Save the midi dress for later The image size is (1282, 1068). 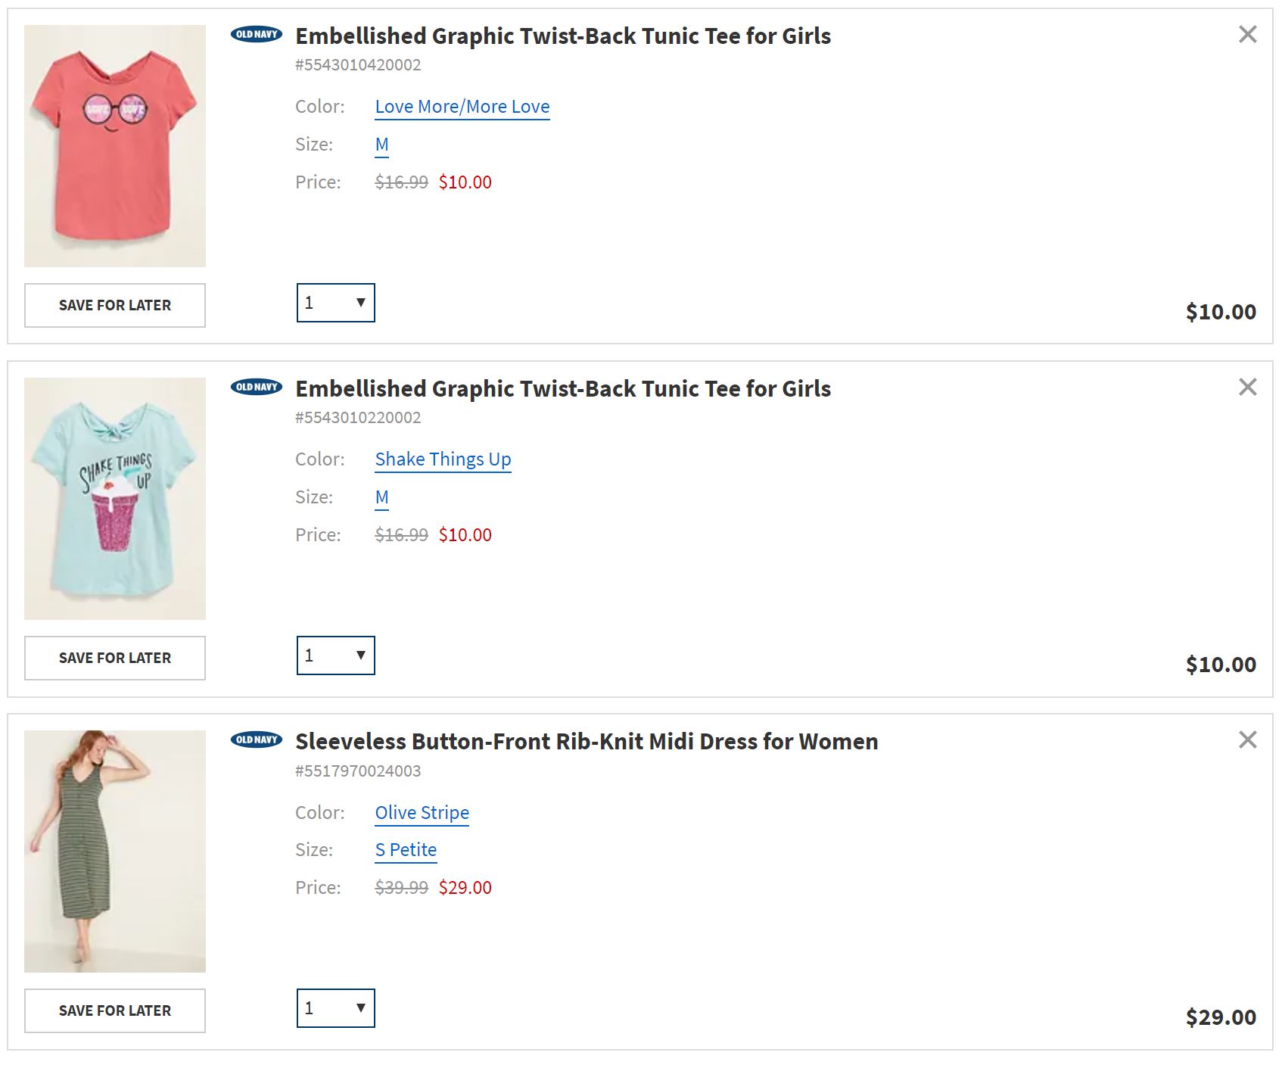(x=115, y=1010)
